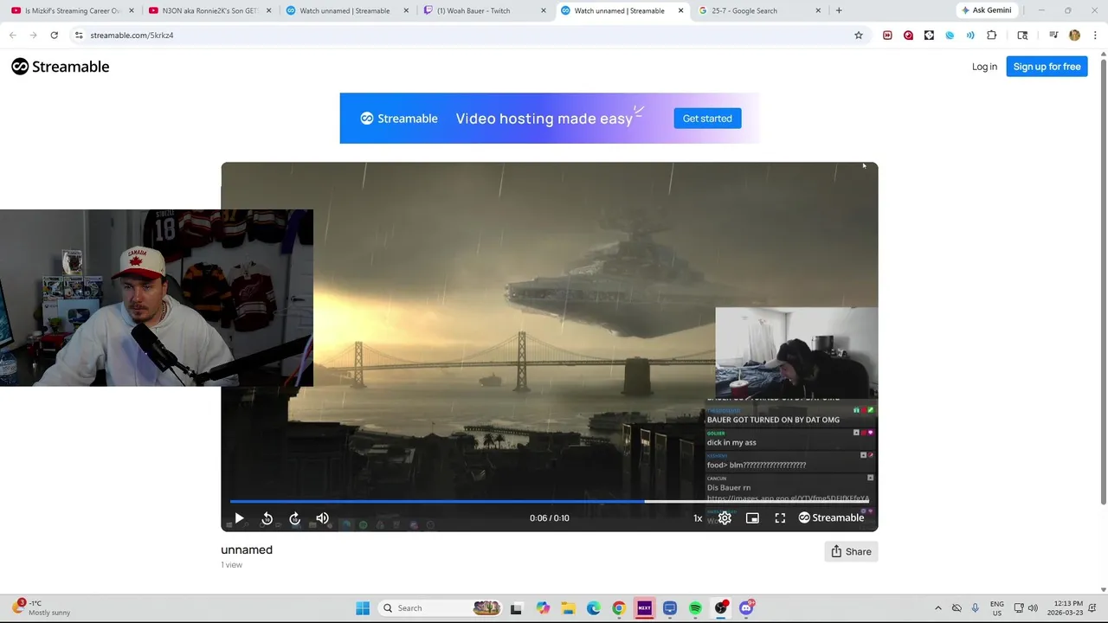
Task: Click the black-and-white dice extension icon
Action: pyautogui.click(x=929, y=35)
